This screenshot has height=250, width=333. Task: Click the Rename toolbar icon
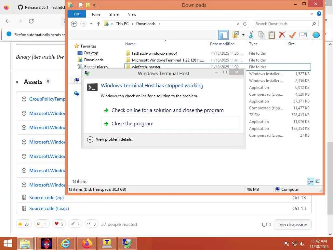(303, 35)
